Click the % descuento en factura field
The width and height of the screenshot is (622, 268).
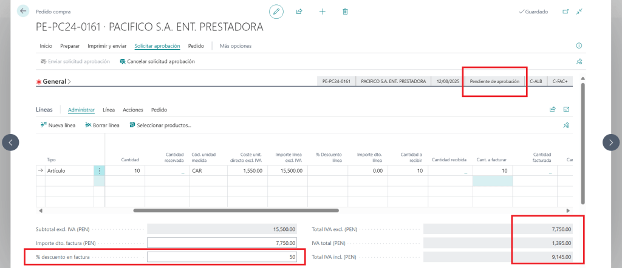tap(222, 257)
